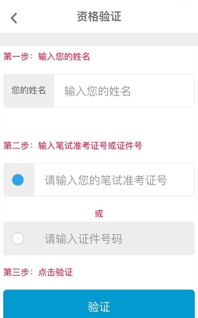
Task: Tap blank area between name and step two
Action: [x=99, y=124]
